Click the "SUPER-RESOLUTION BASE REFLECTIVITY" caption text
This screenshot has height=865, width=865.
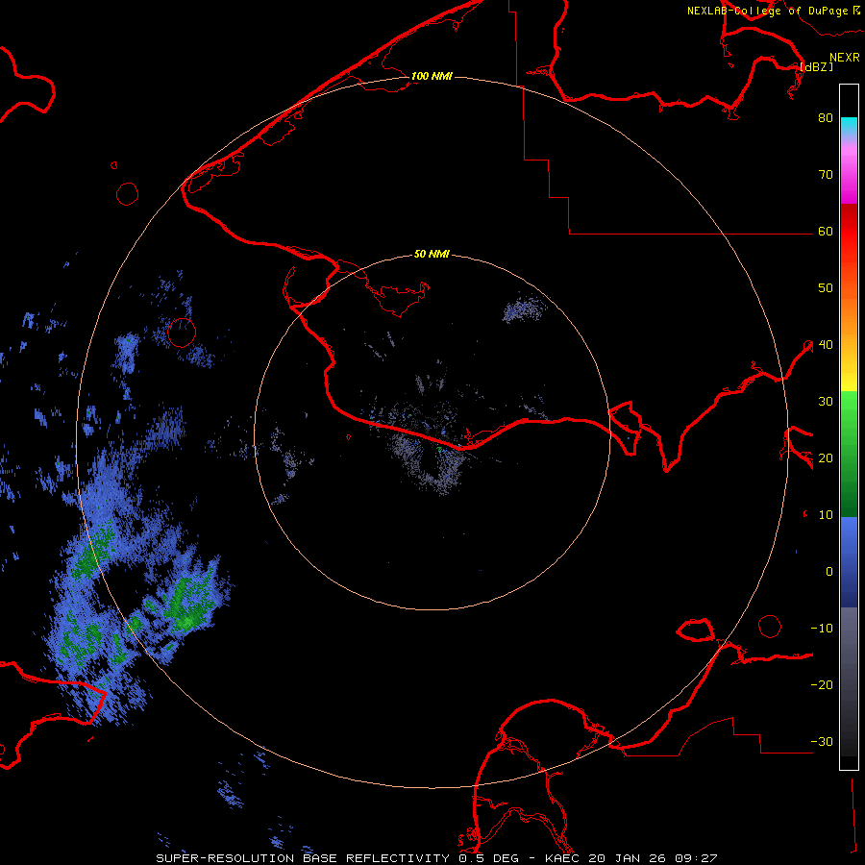tap(303, 858)
